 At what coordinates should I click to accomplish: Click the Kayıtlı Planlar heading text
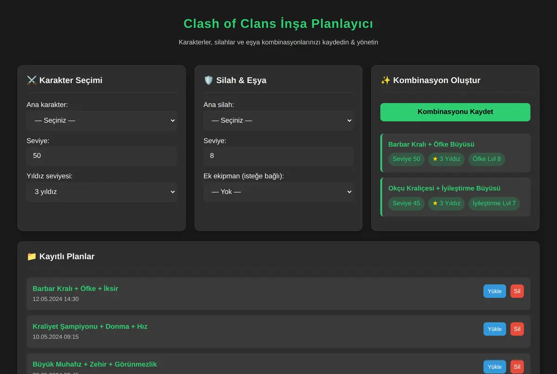[x=67, y=256]
